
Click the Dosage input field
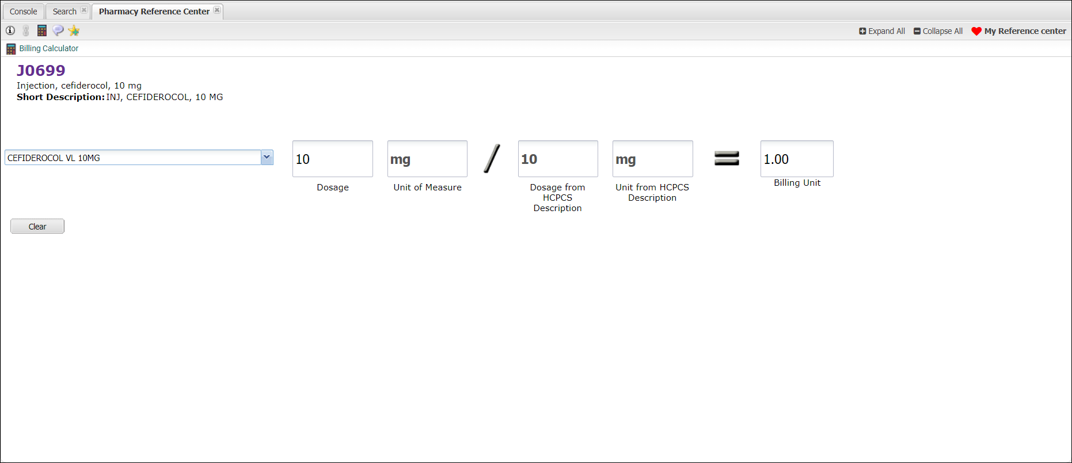[332, 159]
